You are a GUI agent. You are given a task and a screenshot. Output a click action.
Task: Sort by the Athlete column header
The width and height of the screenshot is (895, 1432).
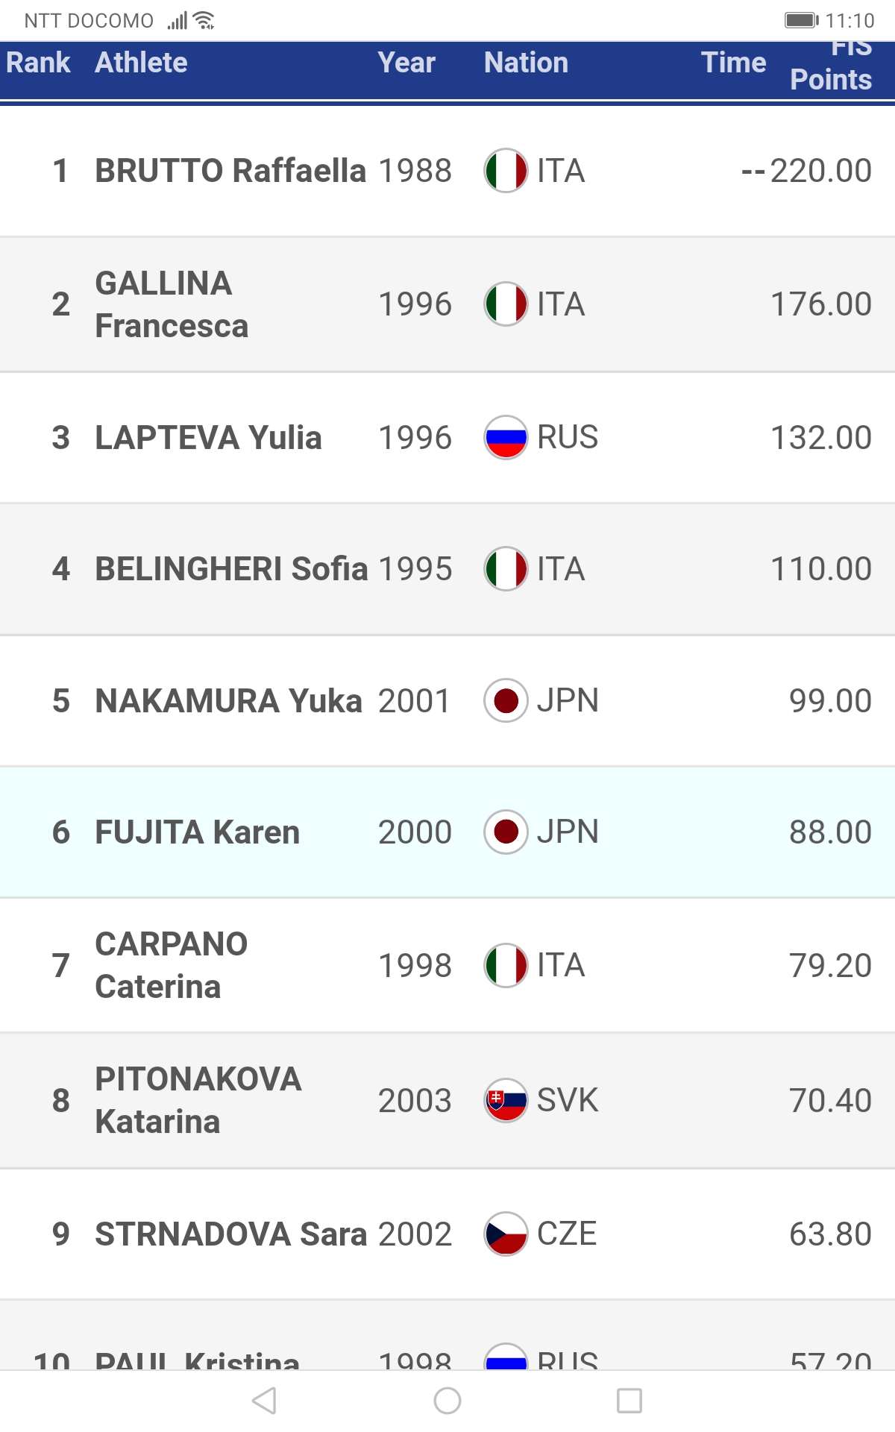141,63
